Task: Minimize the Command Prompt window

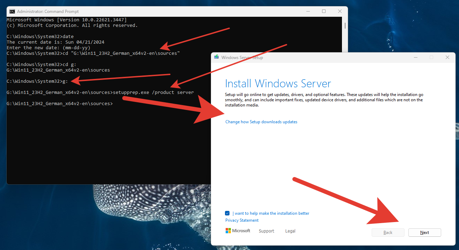Action: [308, 11]
